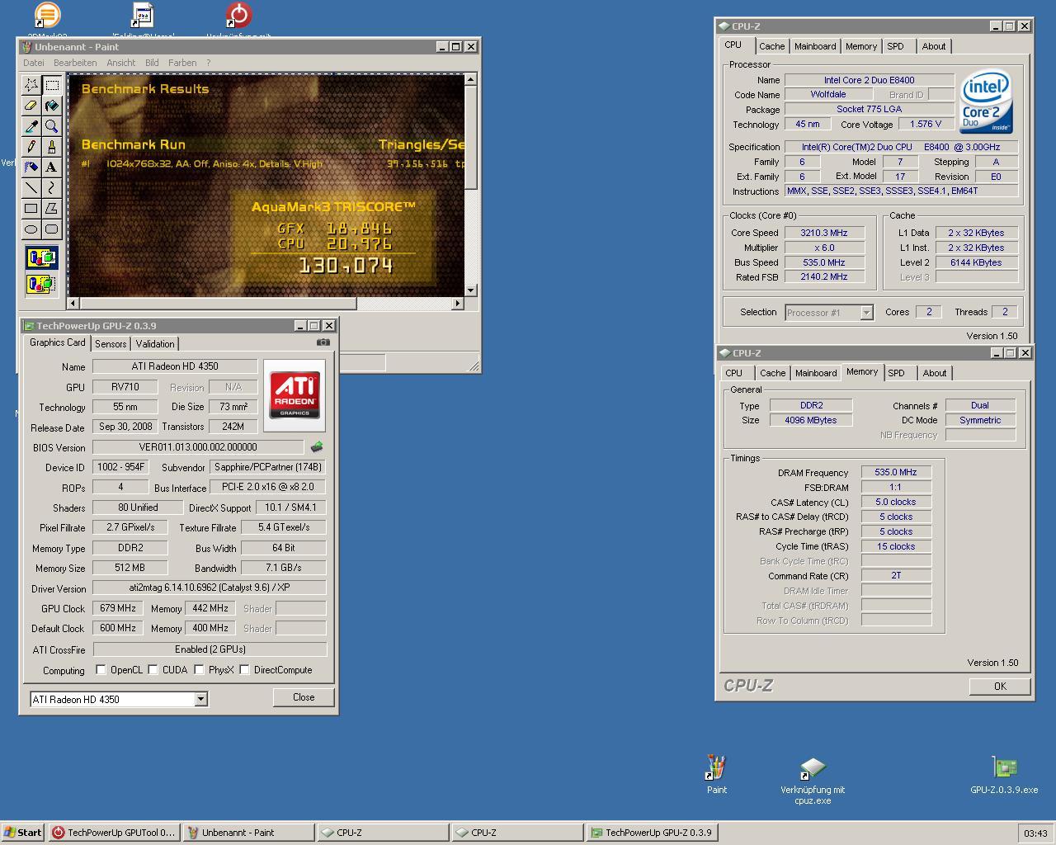Screen dimensions: 1056x845
Task: Open the Cache tab in upper CPU-Z
Action: (x=772, y=46)
